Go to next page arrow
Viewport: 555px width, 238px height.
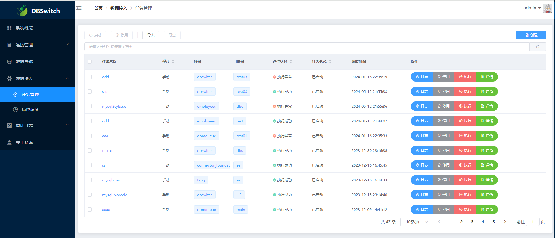pyautogui.click(x=505, y=222)
